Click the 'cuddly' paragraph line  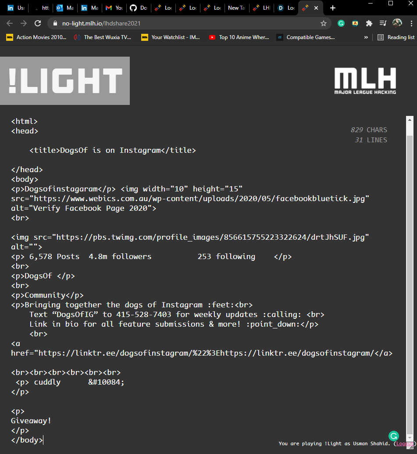[70, 382]
